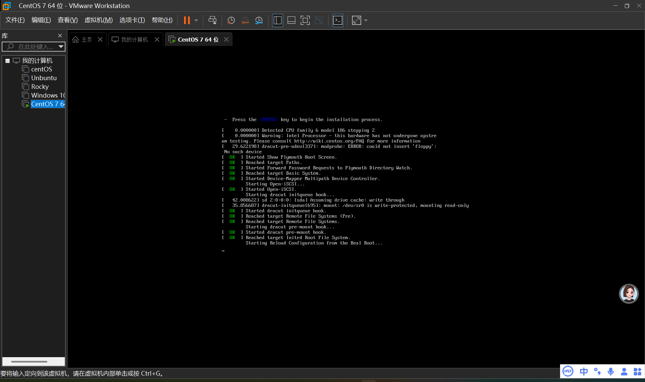The width and height of the screenshot is (645, 382).
Task: Open the 选项卡(T) menu
Action: (132, 20)
